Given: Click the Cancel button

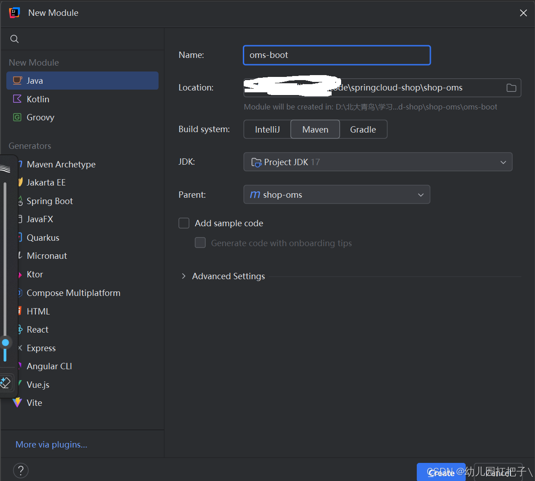Looking at the screenshot, I should coord(498,472).
